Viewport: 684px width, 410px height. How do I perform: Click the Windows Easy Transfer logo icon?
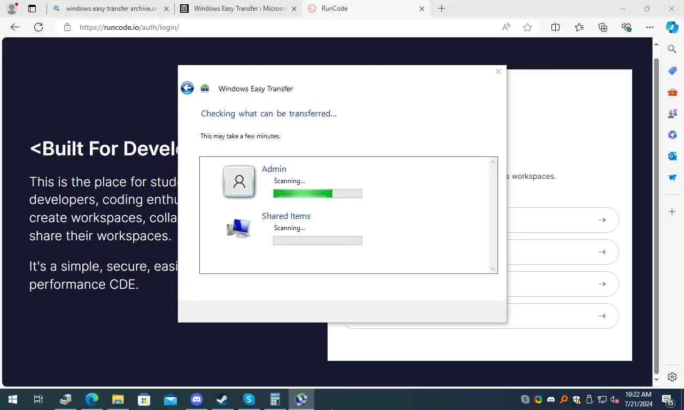205,89
